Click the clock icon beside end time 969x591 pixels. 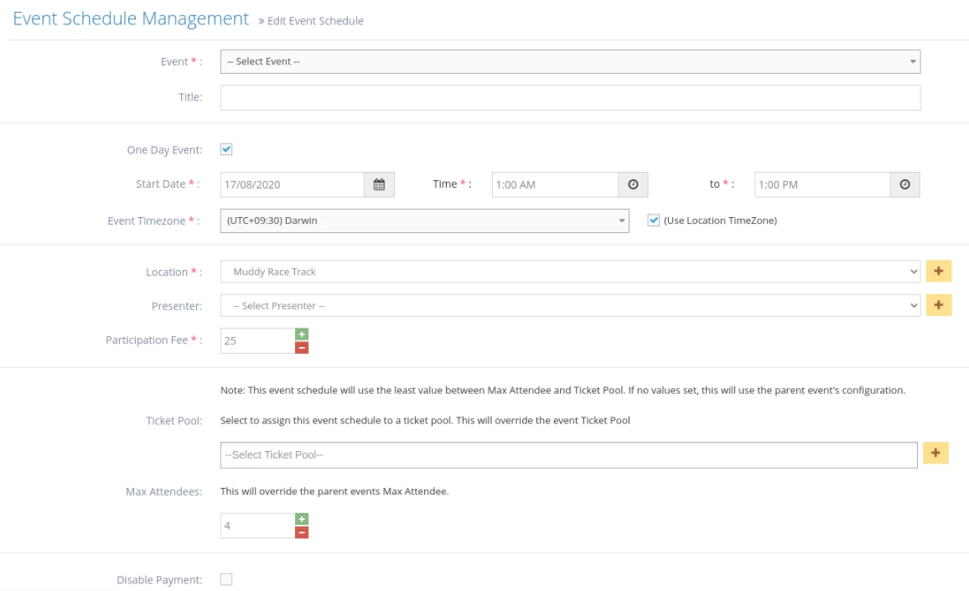coord(904,184)
